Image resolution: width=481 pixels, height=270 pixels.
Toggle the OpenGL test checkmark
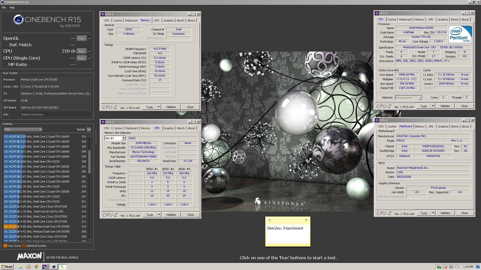click(x=90, y=38)
